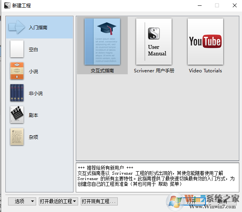Select the 剧本 clapperboard icon
The height and width of the screenshot is (212, 242).
pyautogui.click(x=17, y=115)
